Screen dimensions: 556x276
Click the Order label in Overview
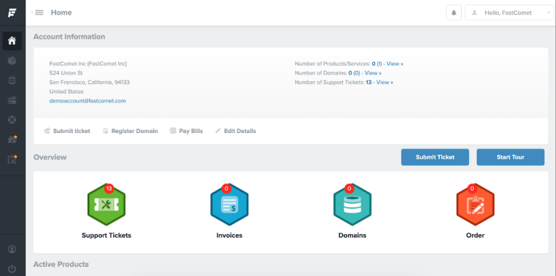point(475,235)
